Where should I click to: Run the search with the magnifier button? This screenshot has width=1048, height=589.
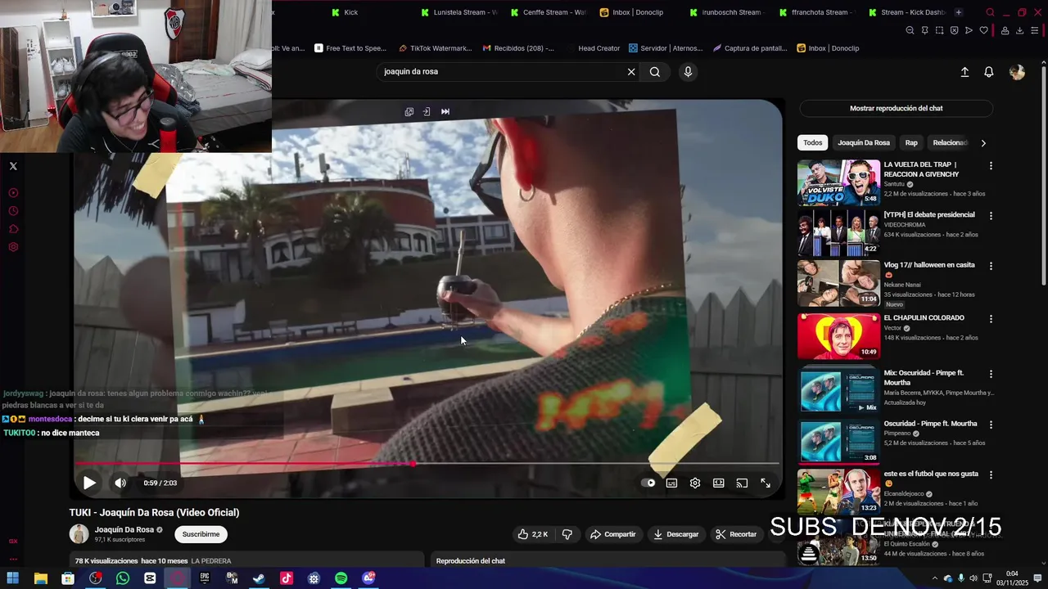pos(655,72)
